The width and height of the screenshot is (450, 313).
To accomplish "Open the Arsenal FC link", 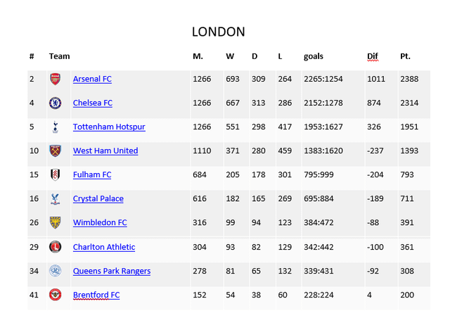I will 92,79.
